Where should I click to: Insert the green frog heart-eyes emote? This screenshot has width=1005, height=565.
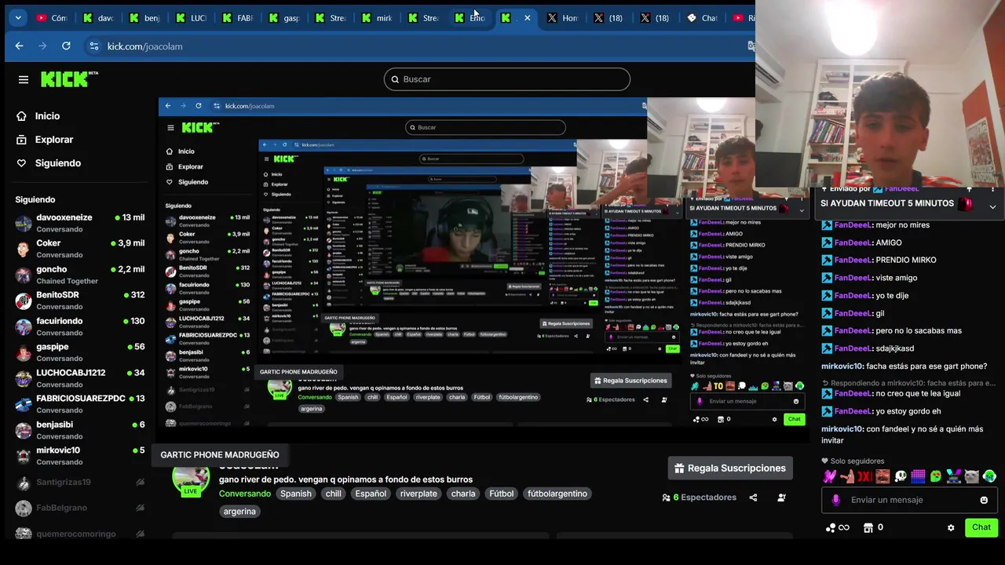coord(936,476)
